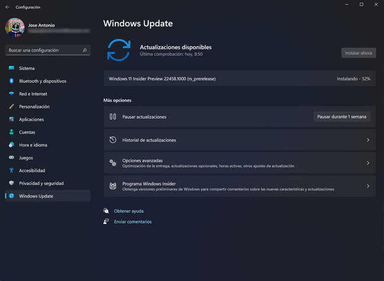Expand the Historial de actualizaciones chevron
This screenshot has height=281, width=384.
click(368, 140)
